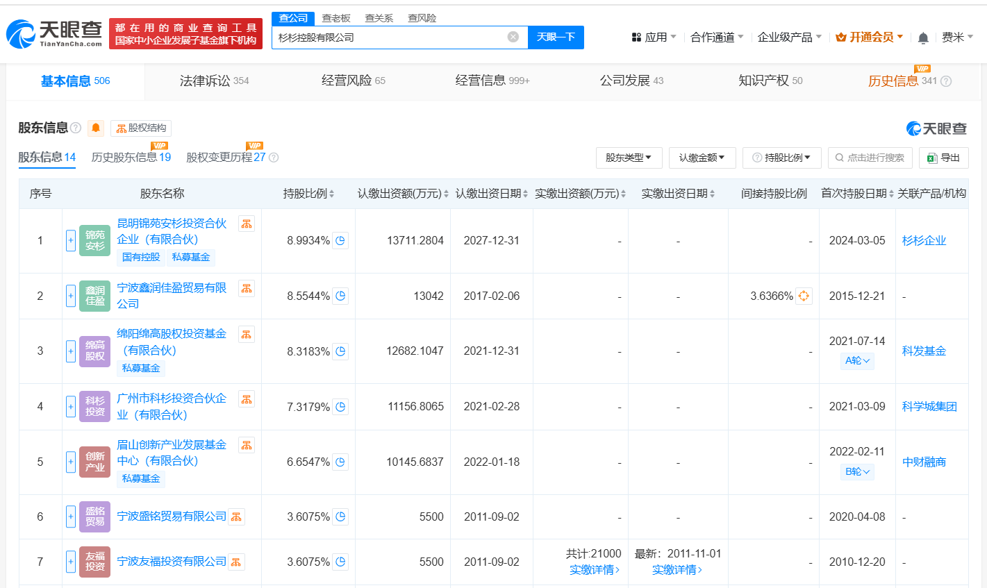Expand A轮 funding round tag
Viewport: 987px width, 588px height.
tap(857, 361)
